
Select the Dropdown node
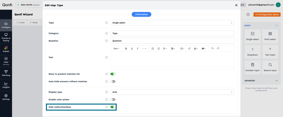253,52
